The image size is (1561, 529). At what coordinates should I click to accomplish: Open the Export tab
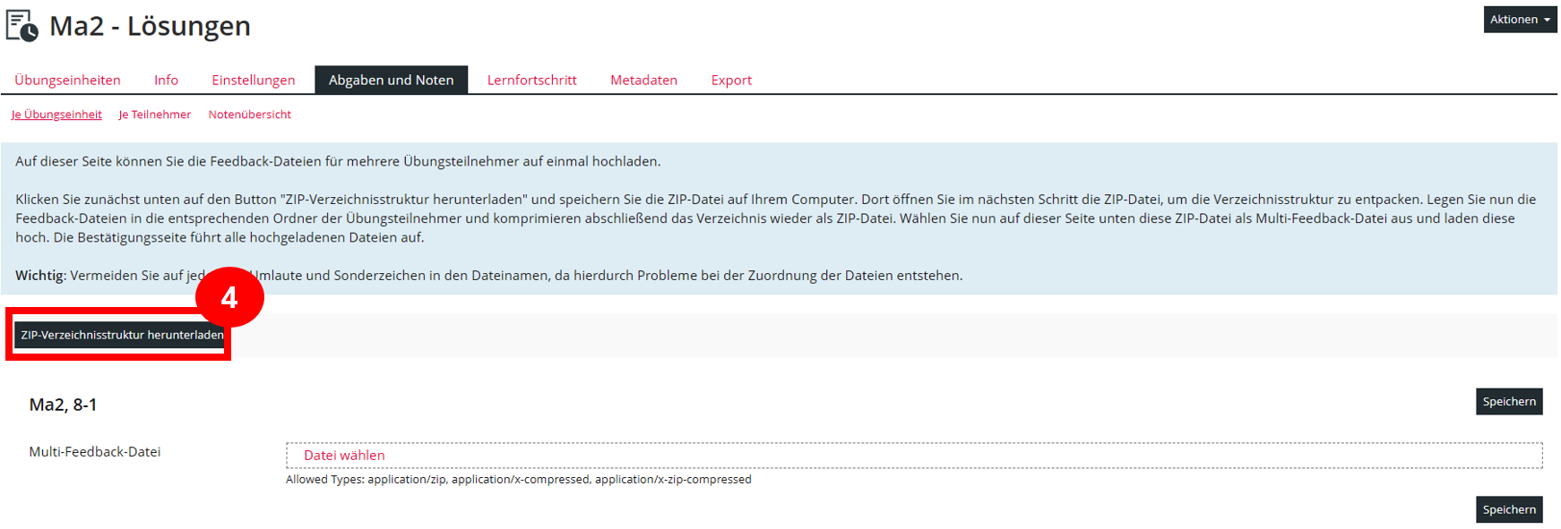[731, 80]
